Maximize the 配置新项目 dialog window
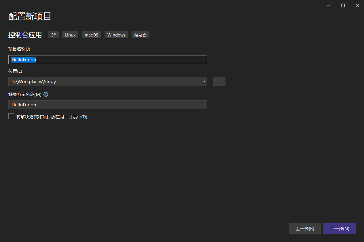Image resolution: width=364 pixels, height=242 pixels. coord(343,5)
